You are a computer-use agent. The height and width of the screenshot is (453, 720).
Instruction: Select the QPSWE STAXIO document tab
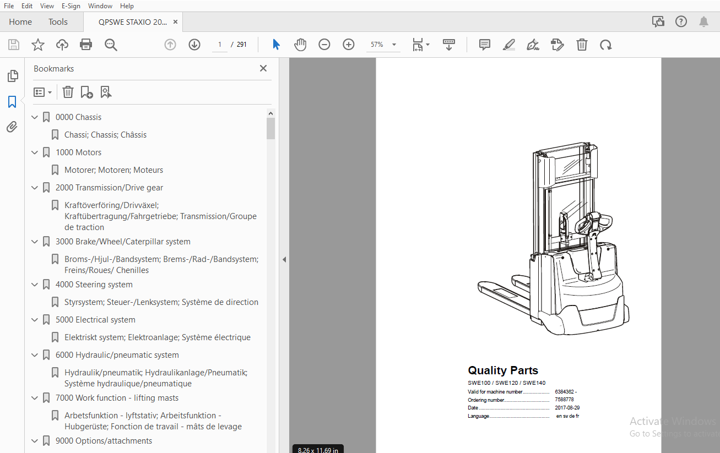pyautogui.click(x=132, y=22)
